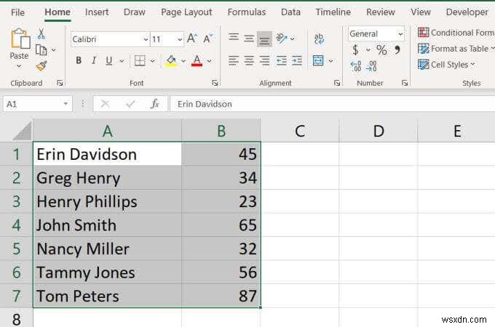495x327 pixels.
Task: Switch to the Formulas tab
Action: click(247, 12)
